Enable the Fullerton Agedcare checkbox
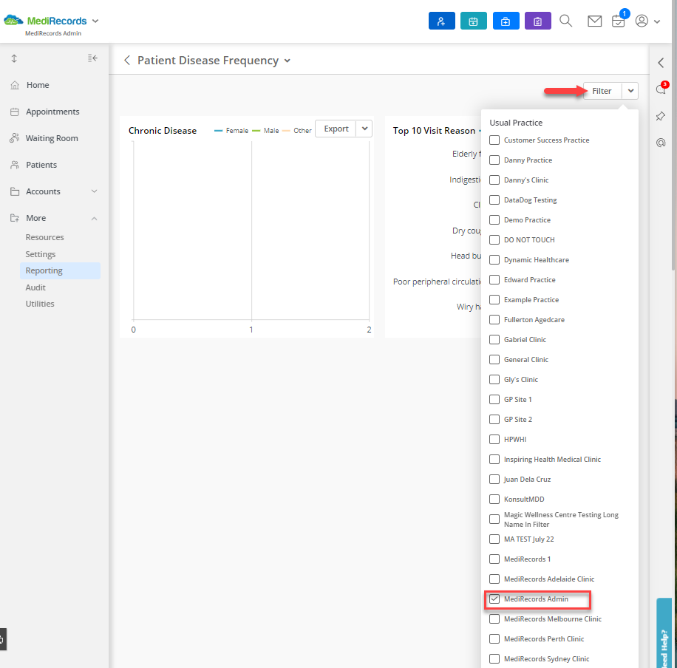This screenshot has width=677, height=668. [x=494, y=319]
